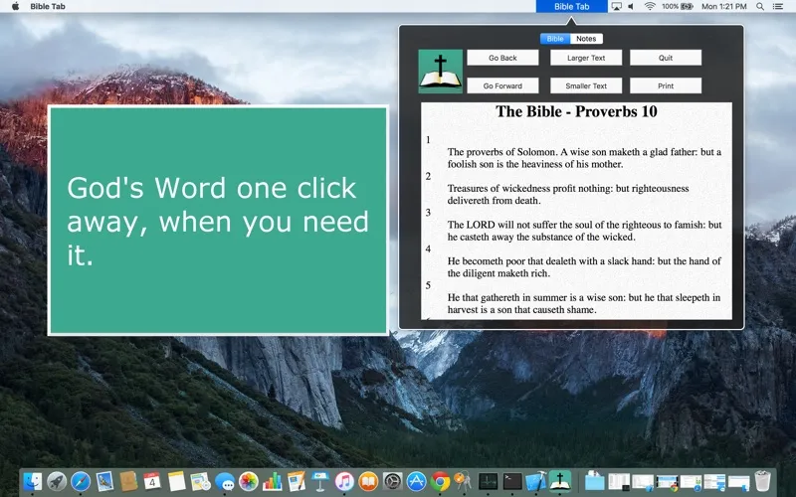Open the Trash in the dock

762,481
